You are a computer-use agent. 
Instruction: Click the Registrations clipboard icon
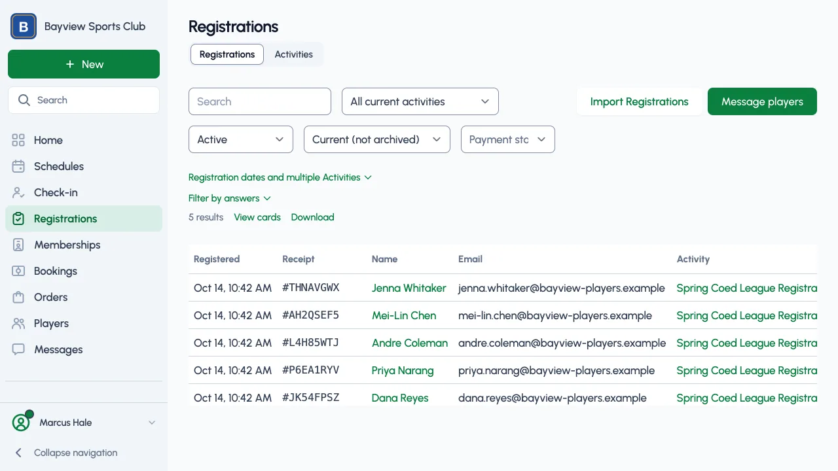pos(18,218)
